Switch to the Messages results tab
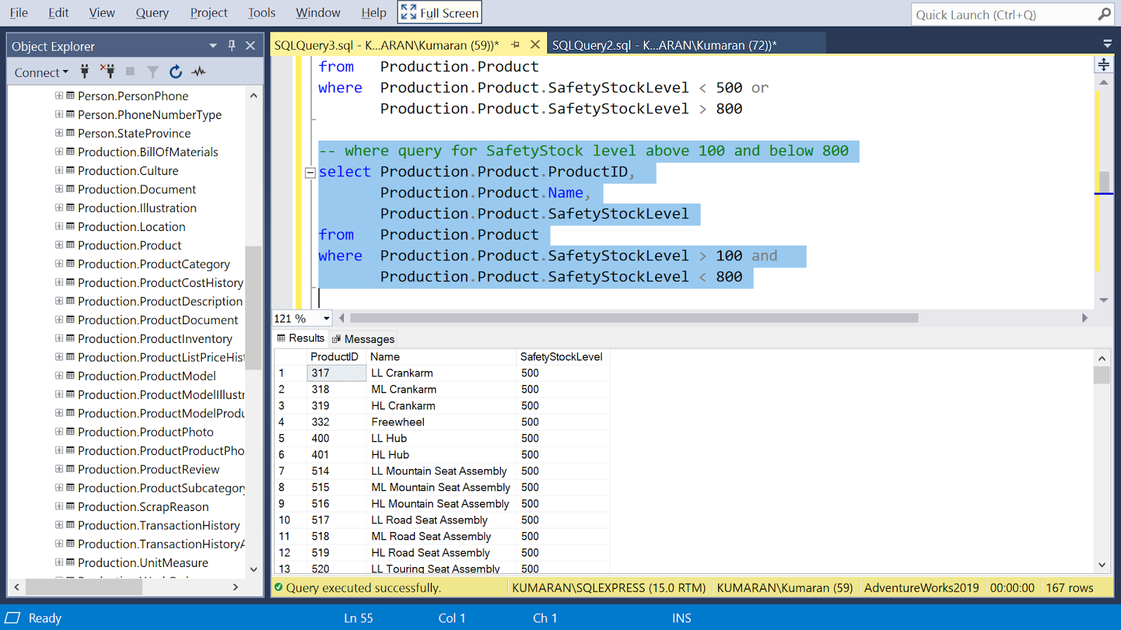The width and height of the screenshot is (1121, 630). [x=364, y=339]
